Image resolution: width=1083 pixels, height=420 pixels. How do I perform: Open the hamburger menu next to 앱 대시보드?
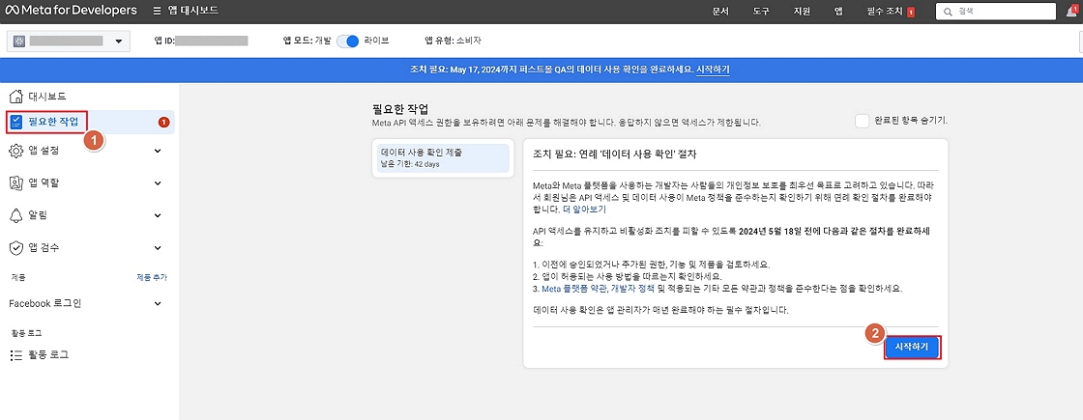(x=157, y=11)
